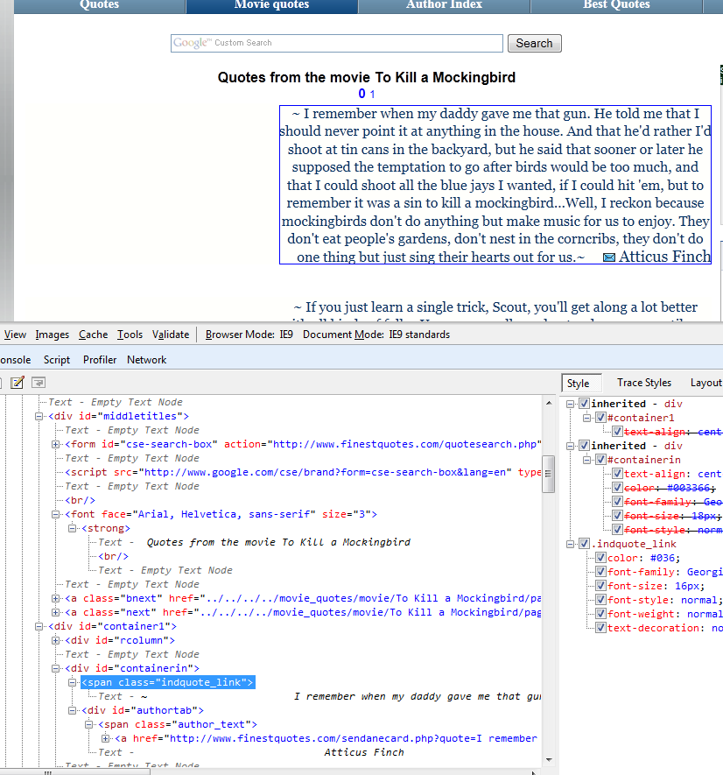Image resolution: width=723 pixels, height=775 pixels.
Task: Open the Validate menu
Action: tap(171, 335)
